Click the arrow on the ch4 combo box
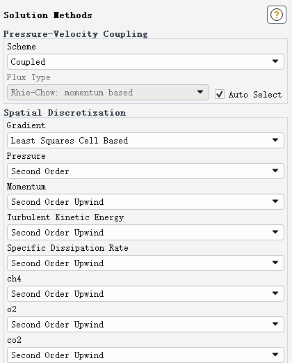 pyautogui.click(x=275, y=293)
